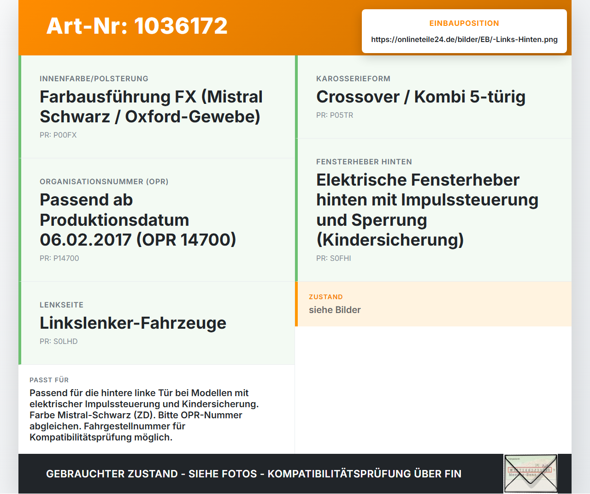The width and height of the screenshot is (590, 494).
Task: Select Crossover / Kombi 5-türig value
Action: pyautogui.click(x=421, y=97)
